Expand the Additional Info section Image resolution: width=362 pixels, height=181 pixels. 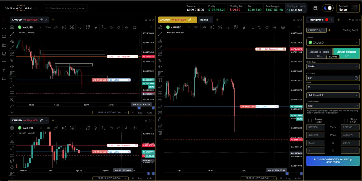[333, 95]
